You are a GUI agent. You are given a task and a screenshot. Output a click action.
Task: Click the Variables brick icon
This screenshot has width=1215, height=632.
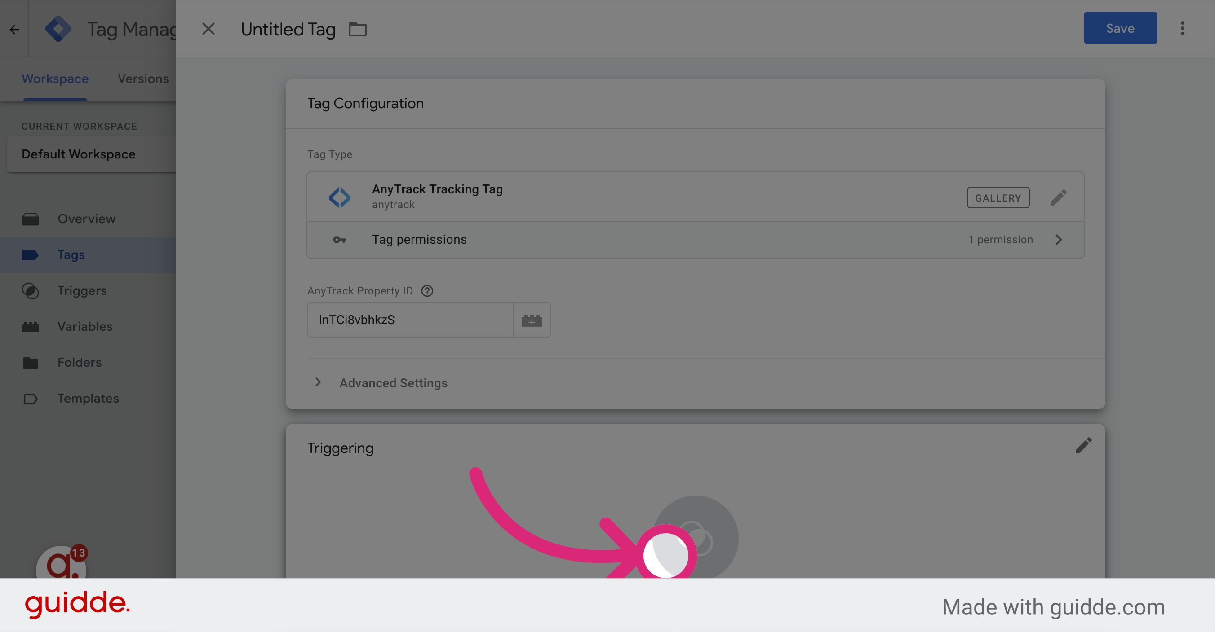[x=31, y=327]
